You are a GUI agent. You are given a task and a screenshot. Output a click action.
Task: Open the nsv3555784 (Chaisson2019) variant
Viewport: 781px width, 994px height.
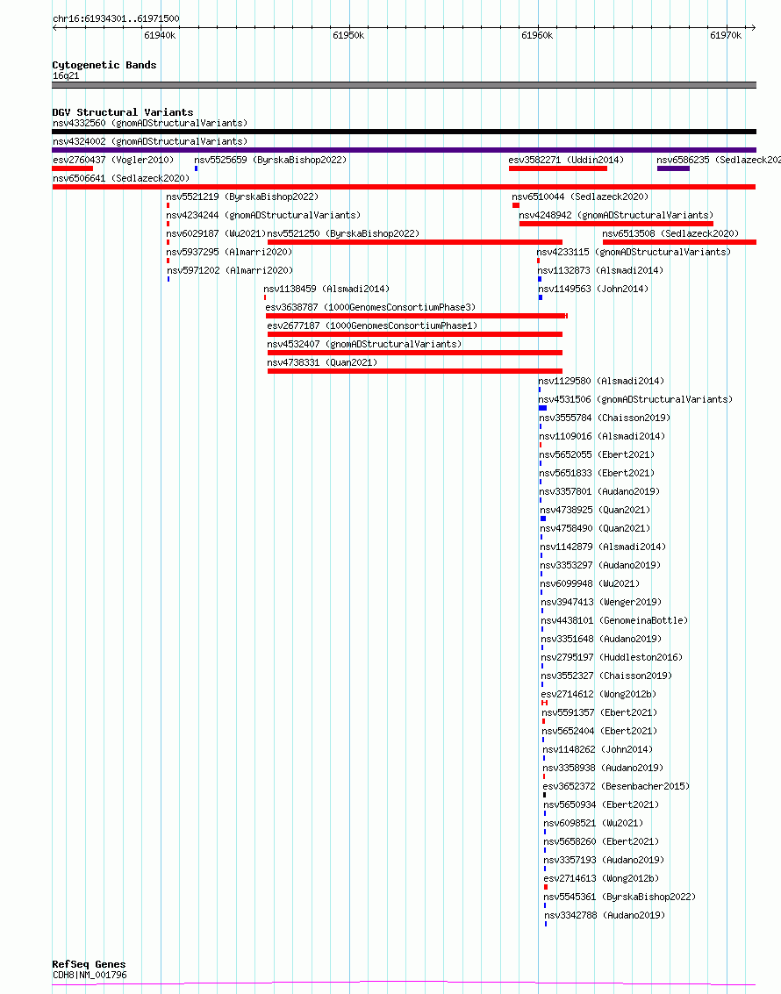[605, 417]
